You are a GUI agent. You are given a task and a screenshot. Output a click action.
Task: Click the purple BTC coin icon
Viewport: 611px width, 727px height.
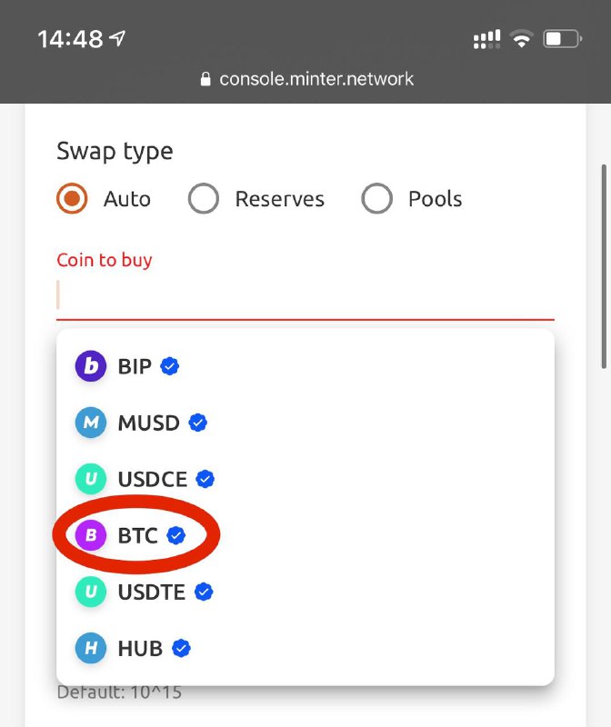coord(91,535)
